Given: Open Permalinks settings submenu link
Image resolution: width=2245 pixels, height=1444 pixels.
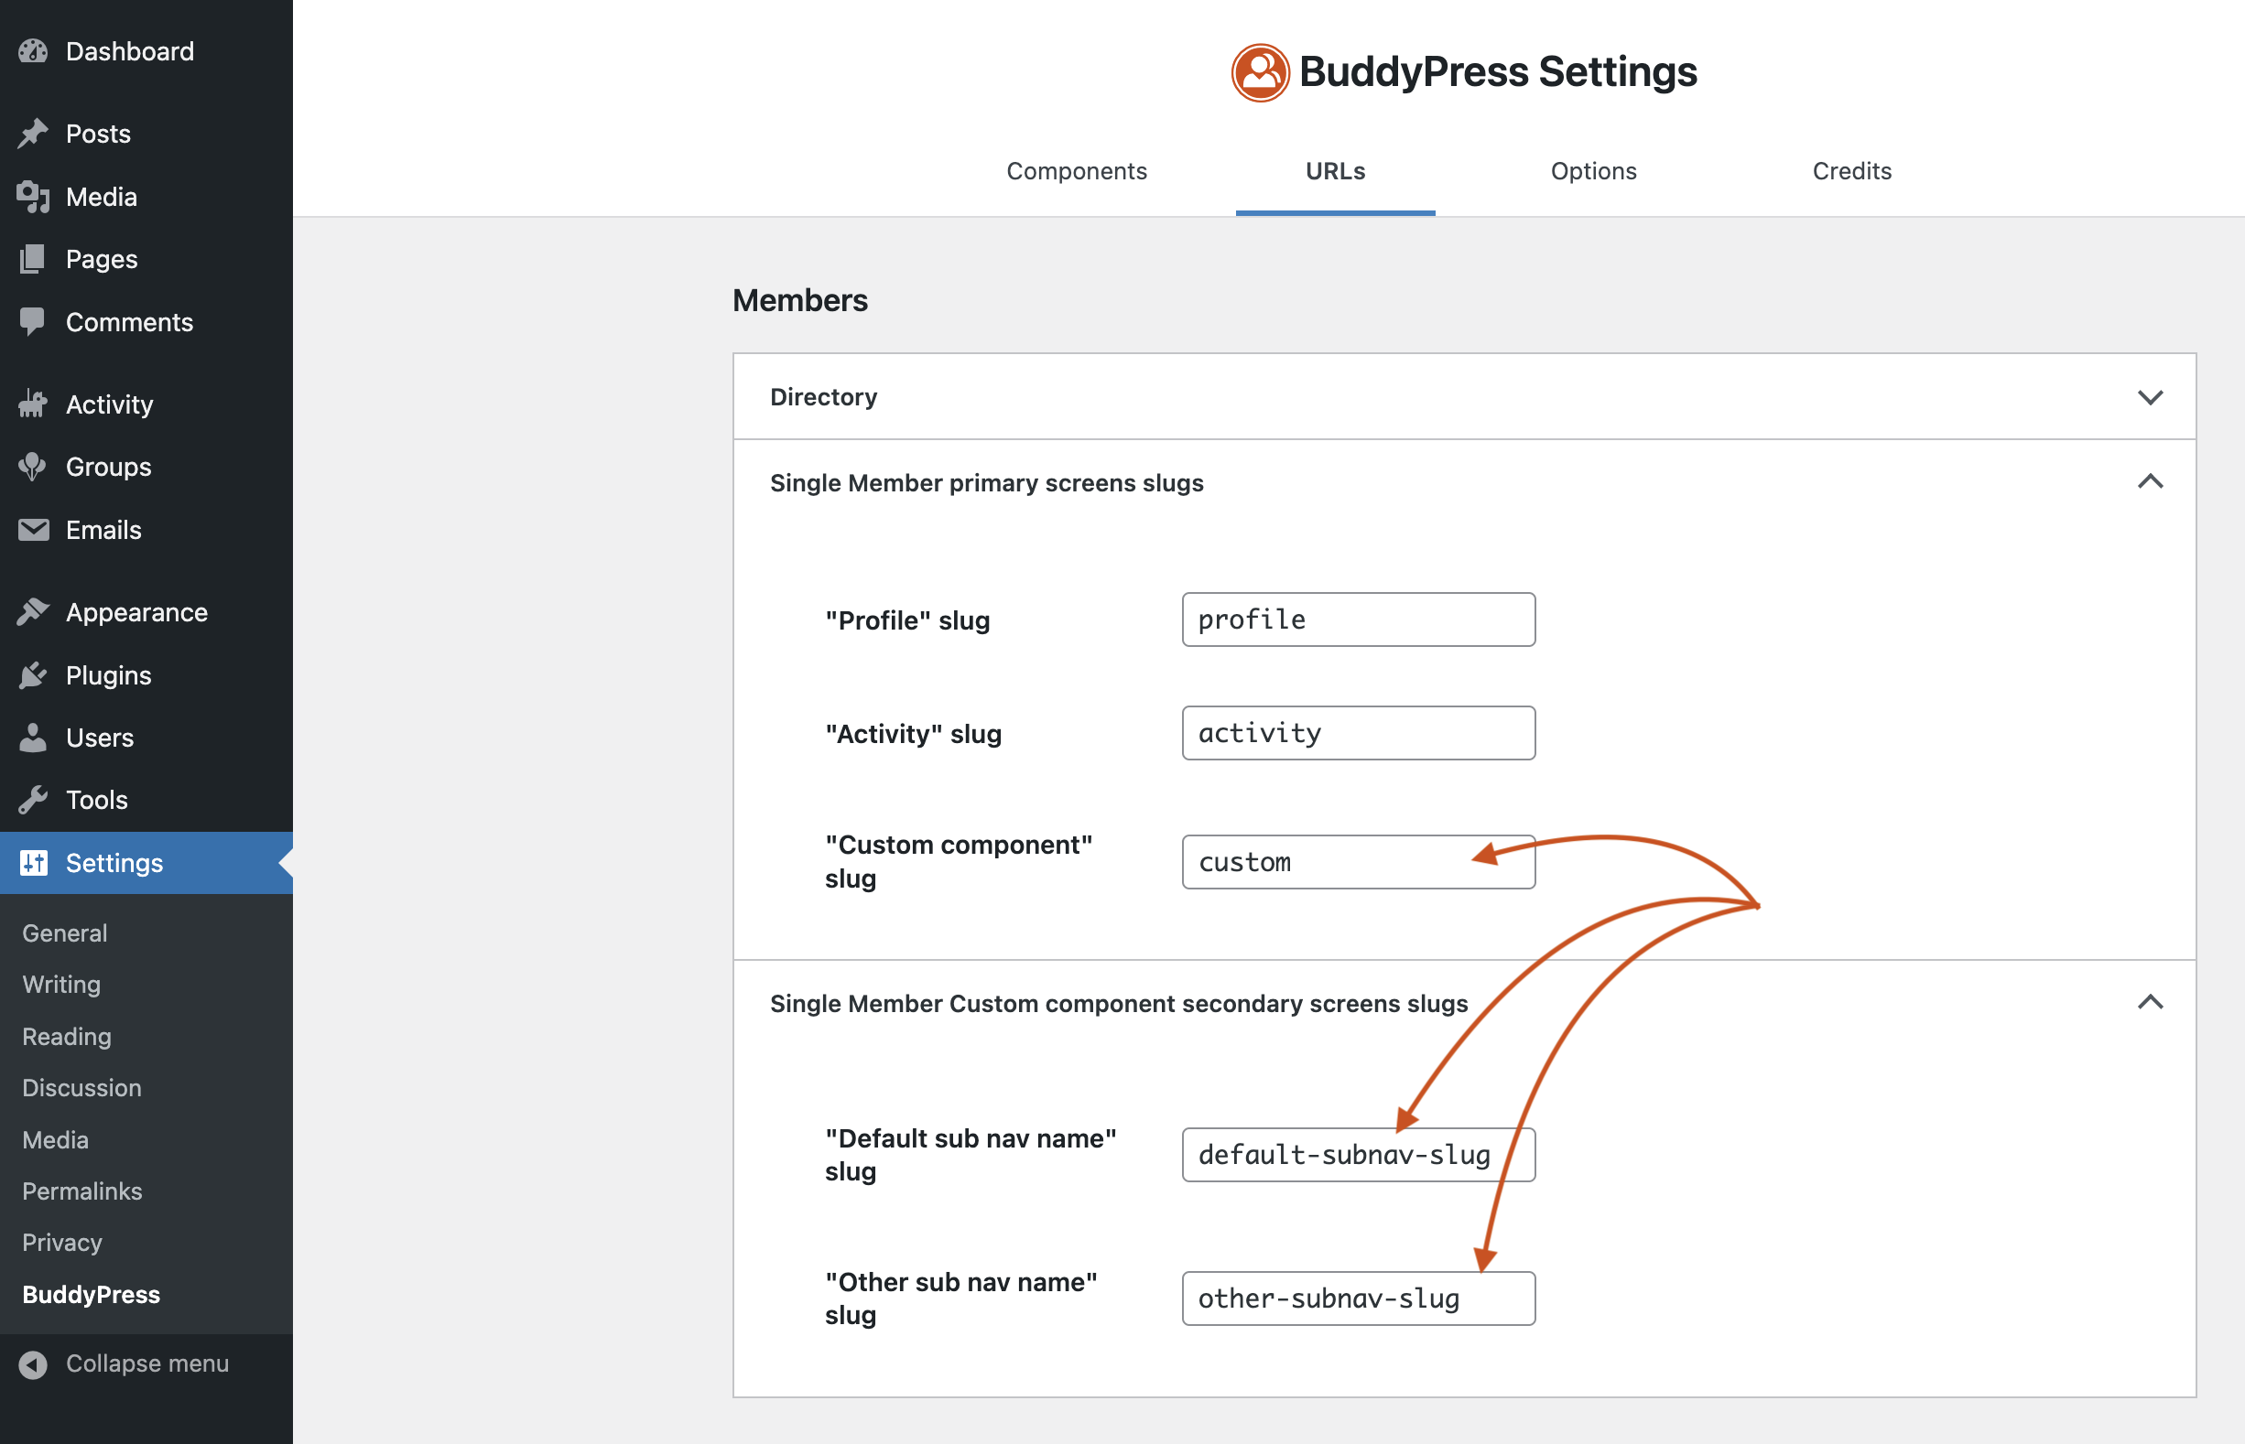Looking at the screenshot, I should [x=82, y=1191].
